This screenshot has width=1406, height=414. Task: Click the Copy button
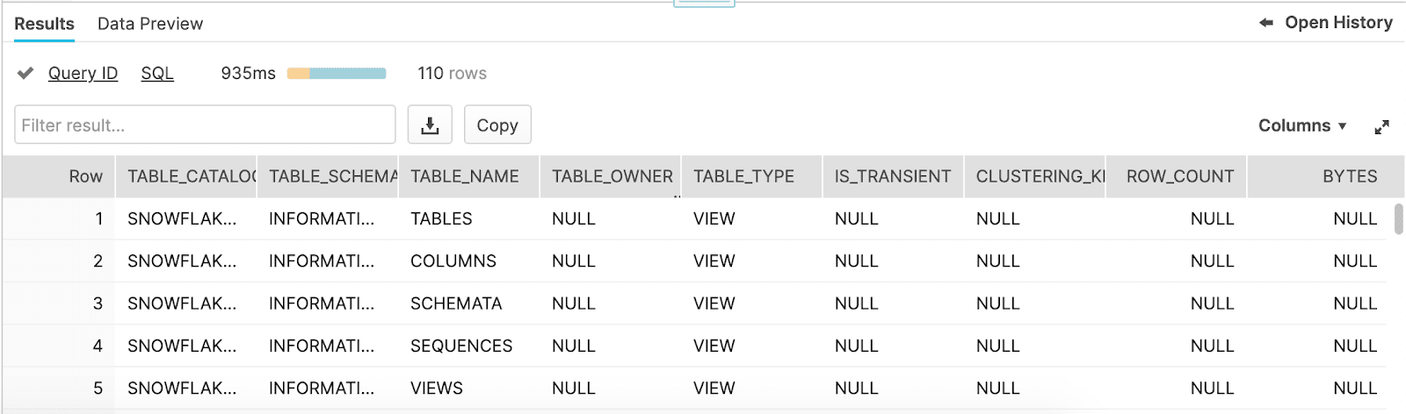497,125
